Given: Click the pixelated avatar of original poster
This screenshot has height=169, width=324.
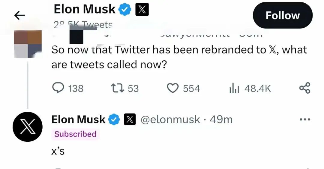Looking at the screenshot, I should click(x=28, y=44).
